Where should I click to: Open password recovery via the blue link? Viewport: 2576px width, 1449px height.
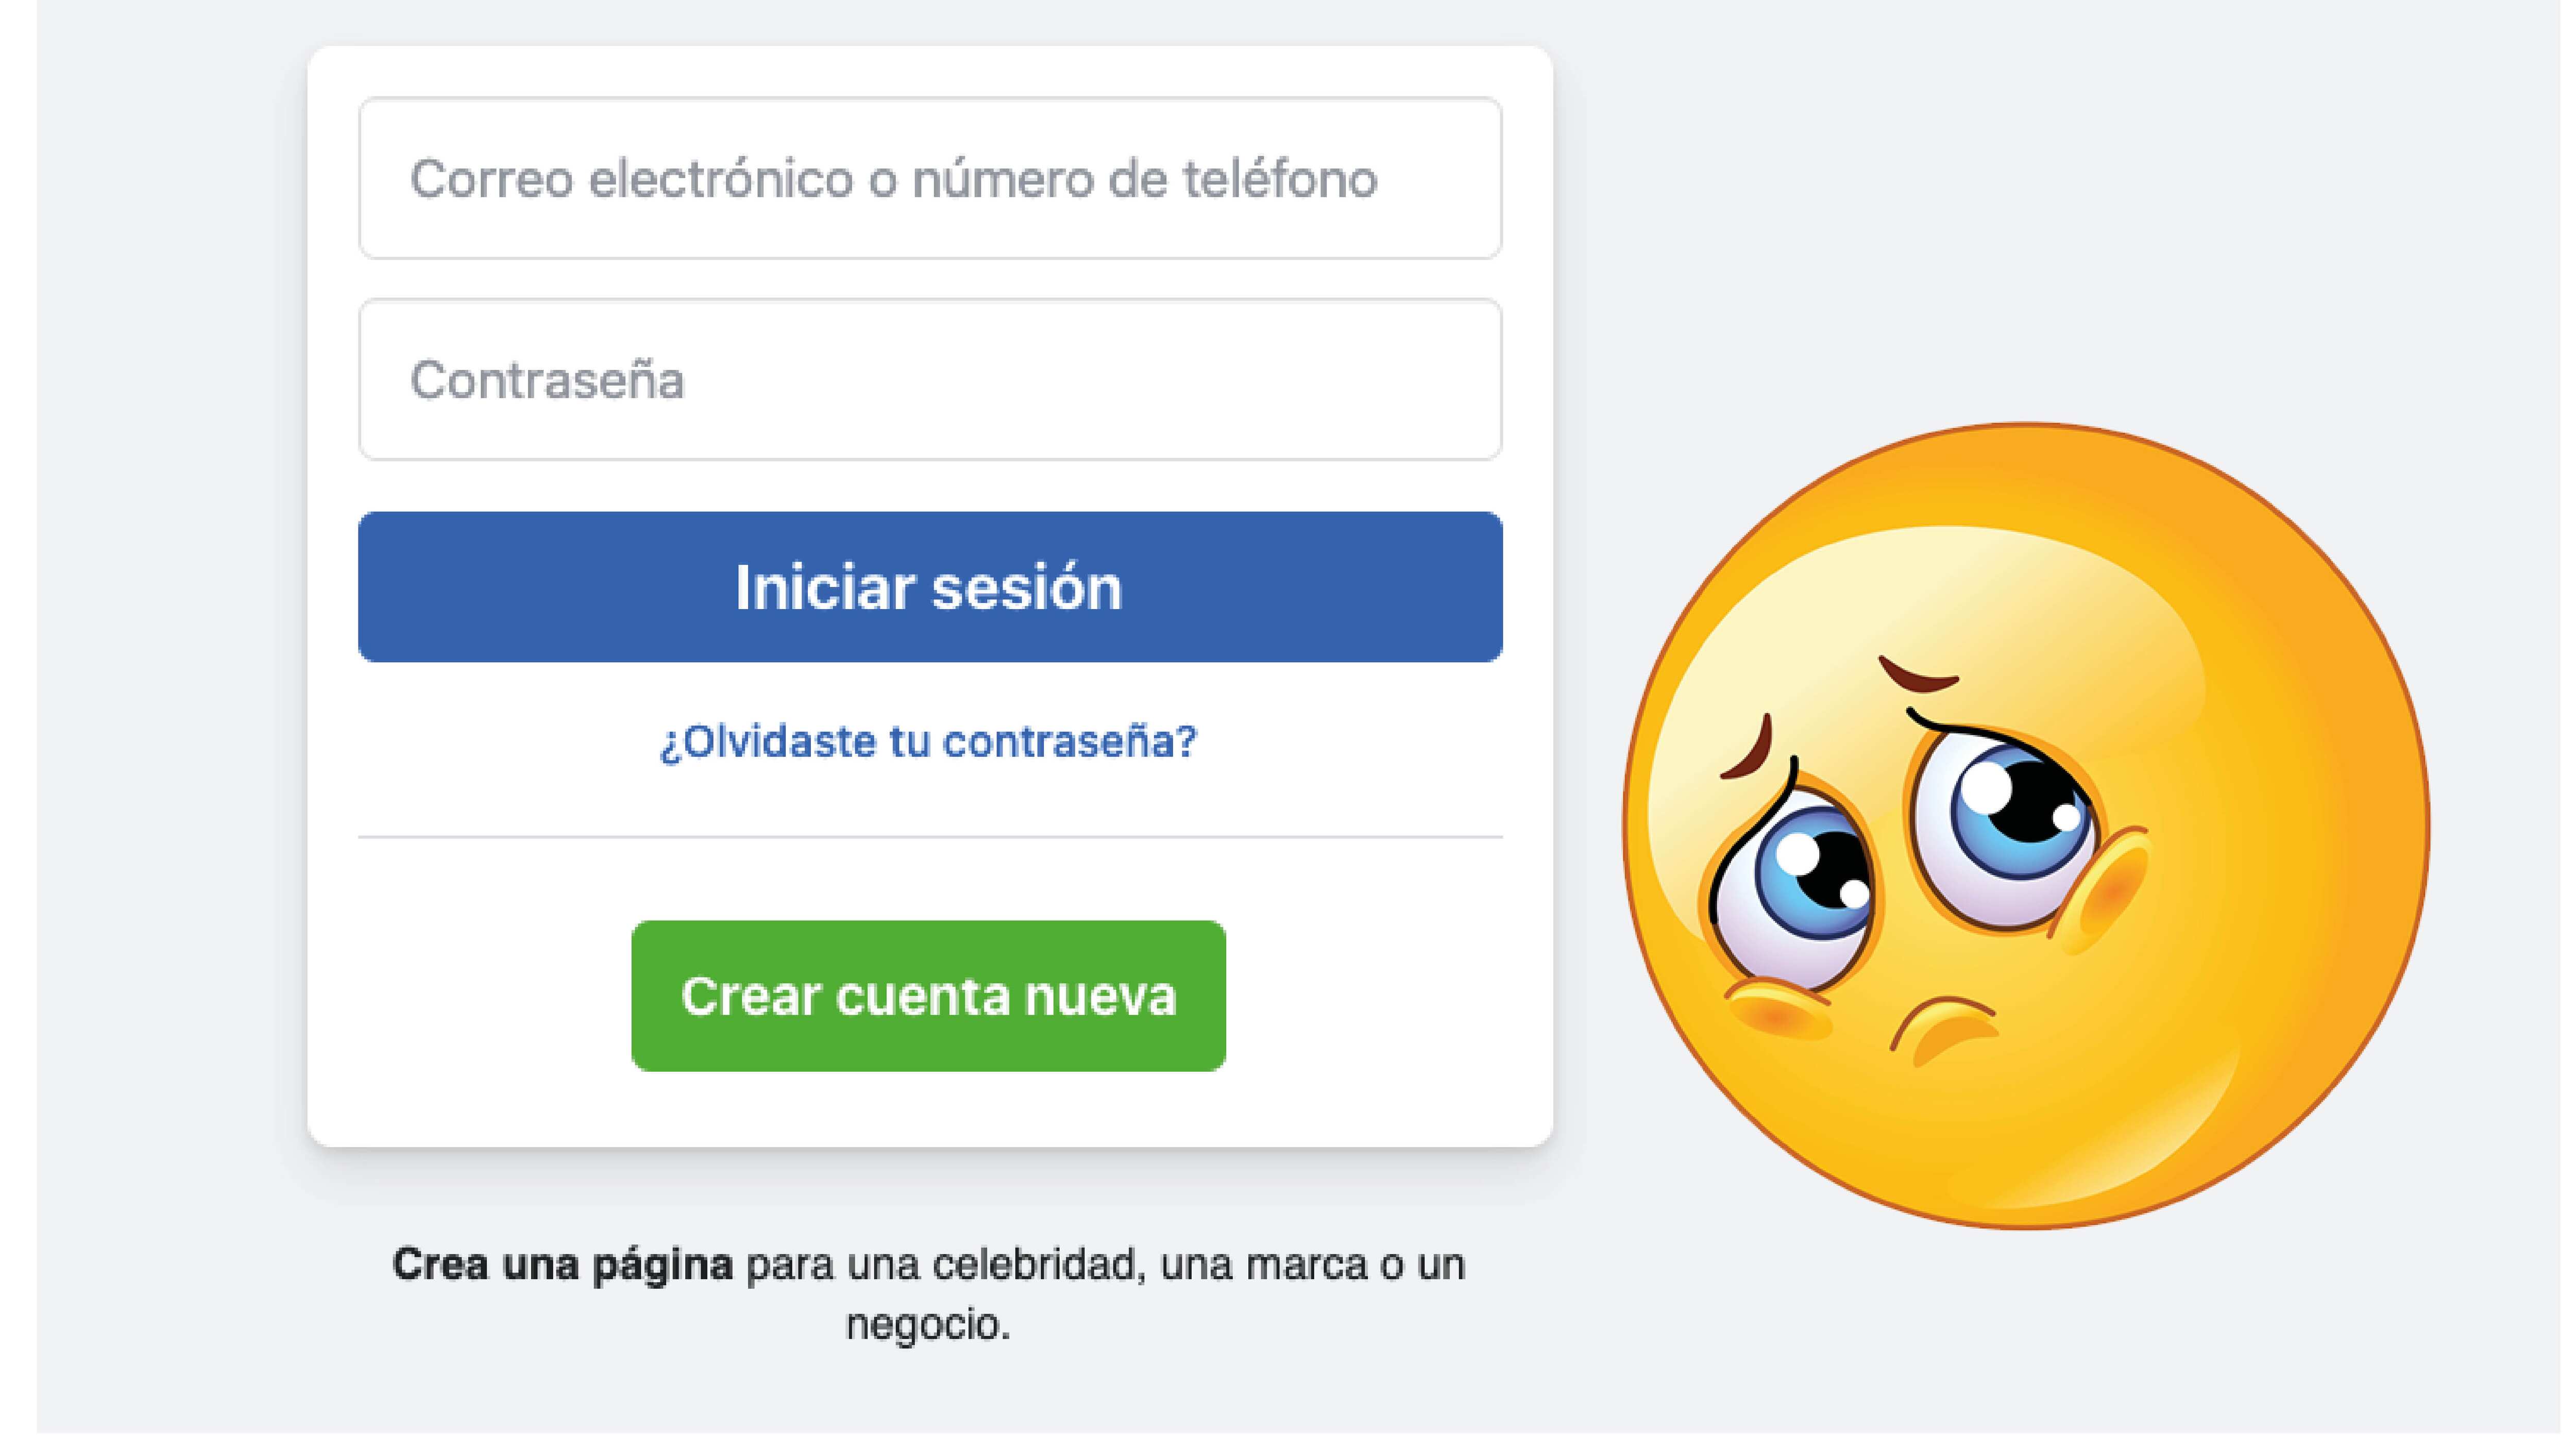point(928,740)
